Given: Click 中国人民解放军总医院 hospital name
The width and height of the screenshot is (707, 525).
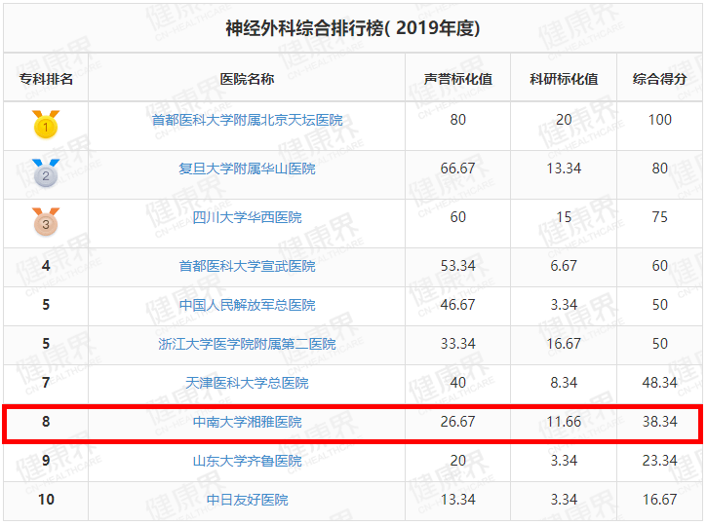Looking at the screenshot, I should coord(247,305).
